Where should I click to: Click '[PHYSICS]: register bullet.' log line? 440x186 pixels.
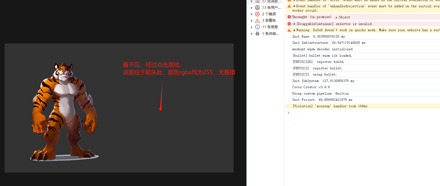click(317, 68)
